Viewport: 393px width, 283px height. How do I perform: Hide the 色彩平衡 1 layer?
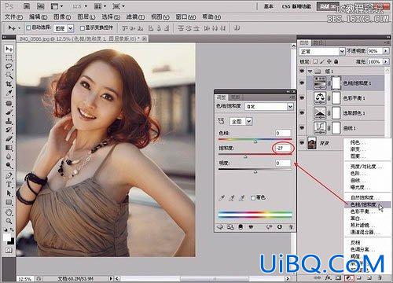pyautogui.click(x=302, y=98)
